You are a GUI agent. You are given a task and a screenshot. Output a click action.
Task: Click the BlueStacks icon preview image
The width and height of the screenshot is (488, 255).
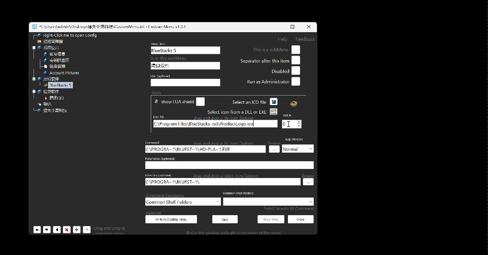point(293,104)
